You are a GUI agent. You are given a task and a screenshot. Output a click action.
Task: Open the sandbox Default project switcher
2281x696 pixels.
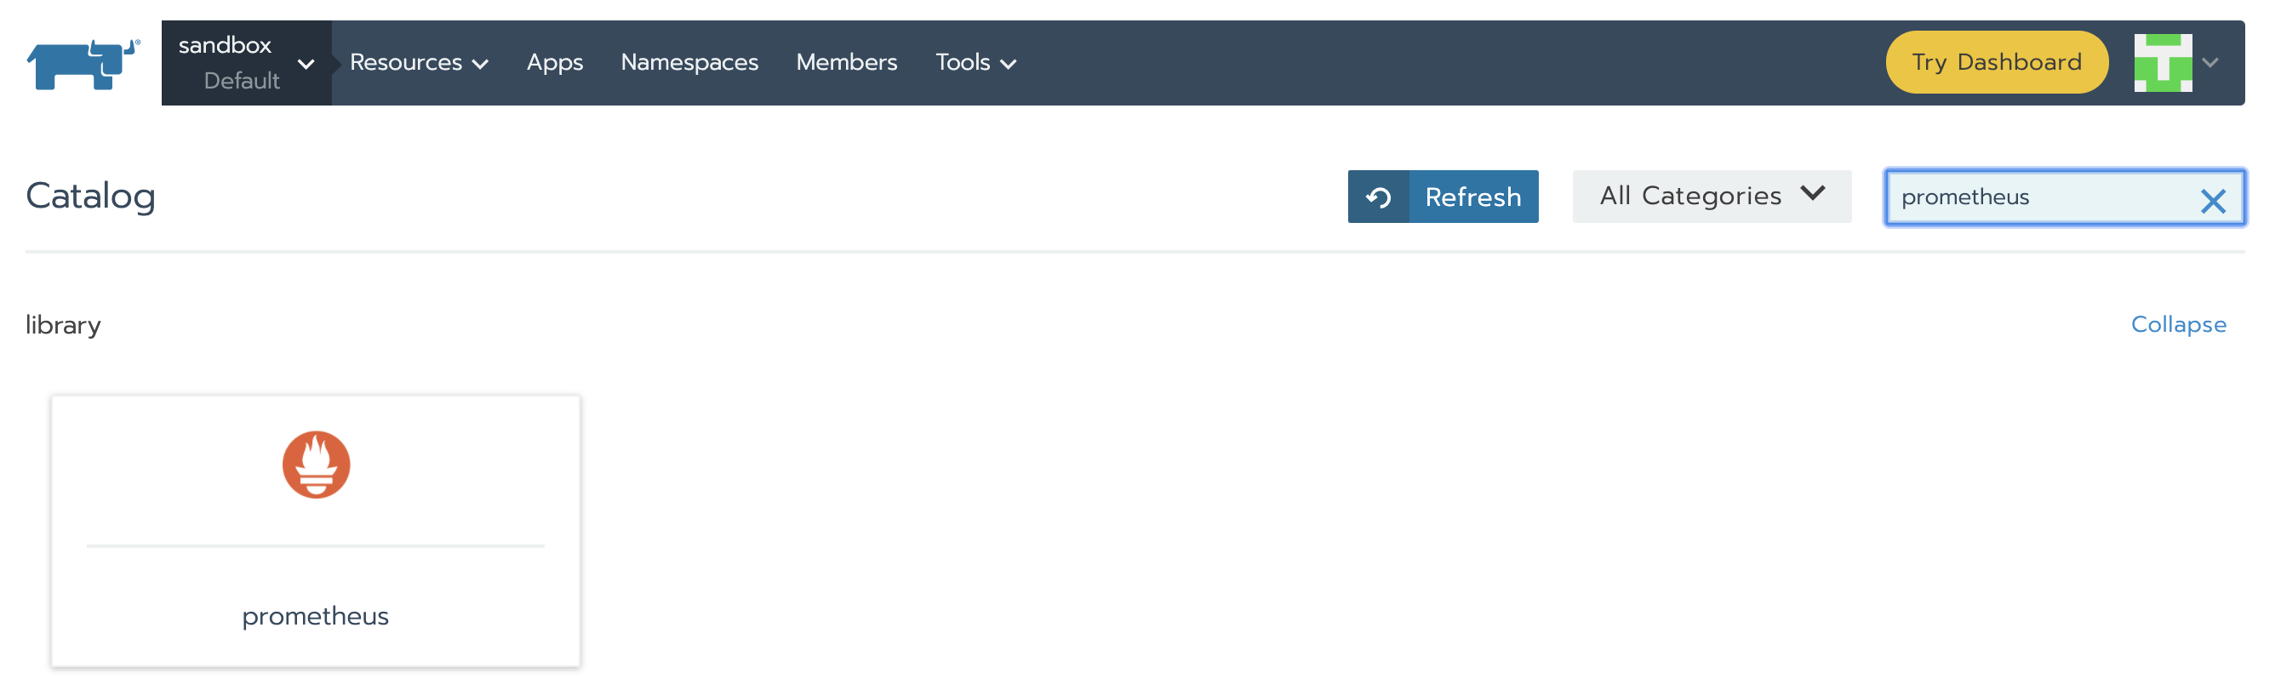(246, 63)
